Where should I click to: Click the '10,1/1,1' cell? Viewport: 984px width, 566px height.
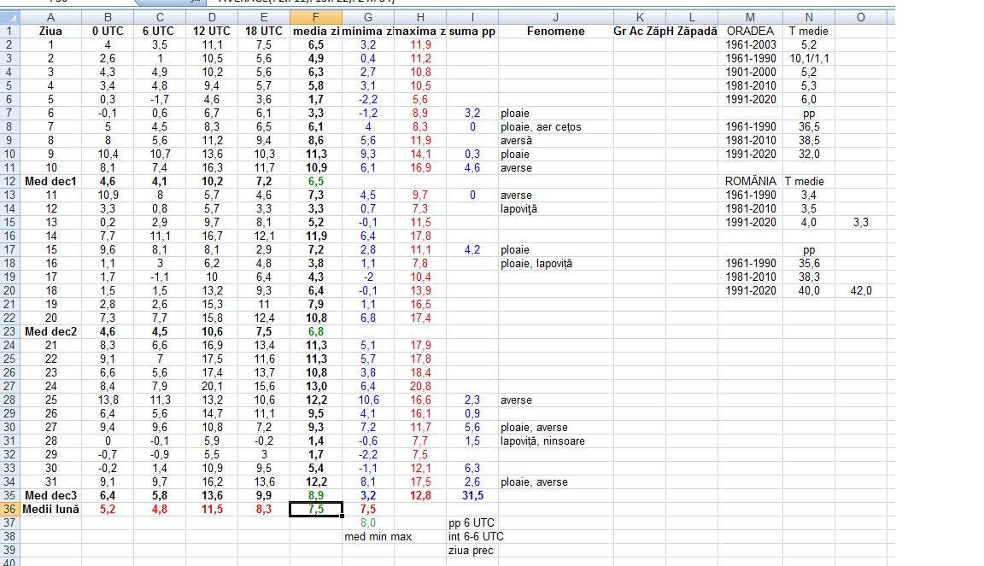point(809,58)
